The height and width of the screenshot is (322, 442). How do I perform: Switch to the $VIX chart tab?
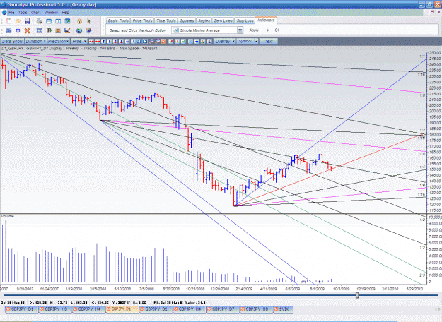284,309
